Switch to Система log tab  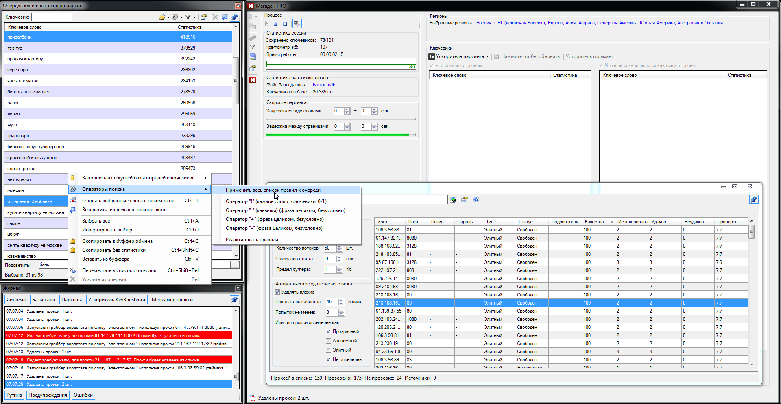(16, 300)
